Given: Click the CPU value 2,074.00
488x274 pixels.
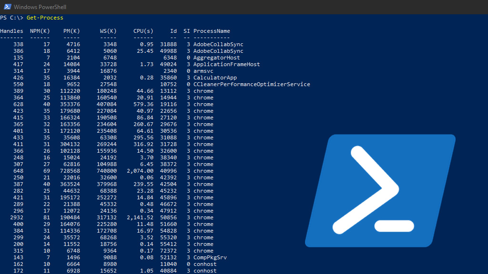Looking at the screenshot, I should point(140,171).
